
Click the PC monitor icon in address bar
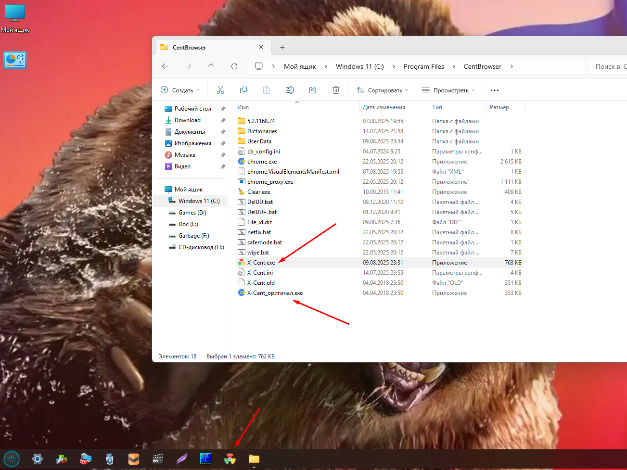coord(259,66)
